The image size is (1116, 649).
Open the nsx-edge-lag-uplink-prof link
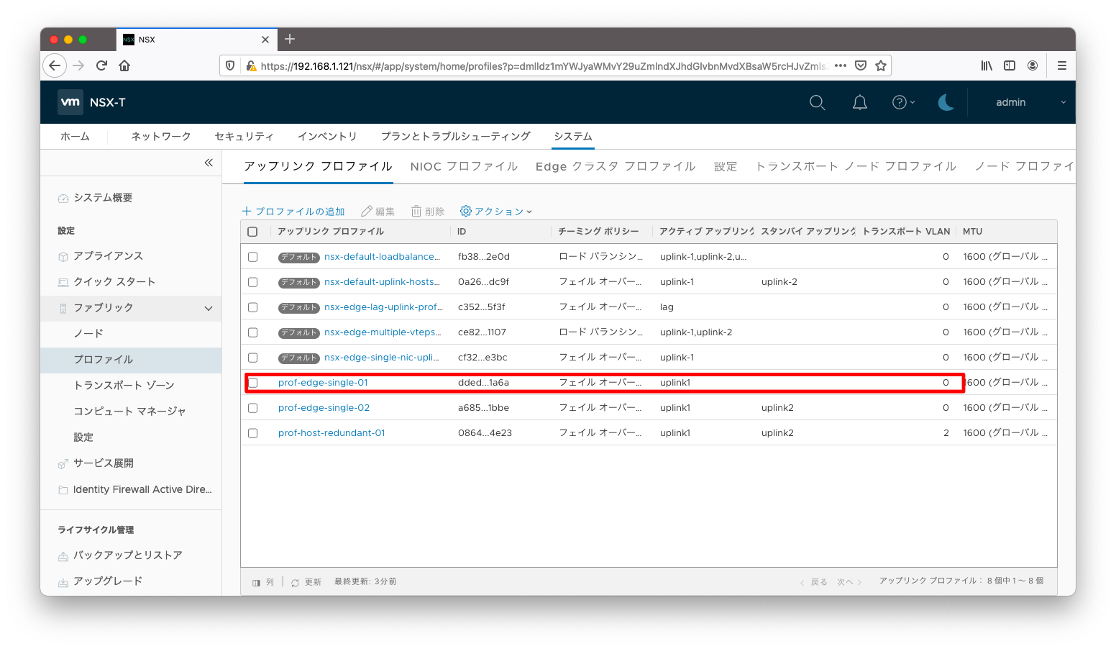(383, 307)
